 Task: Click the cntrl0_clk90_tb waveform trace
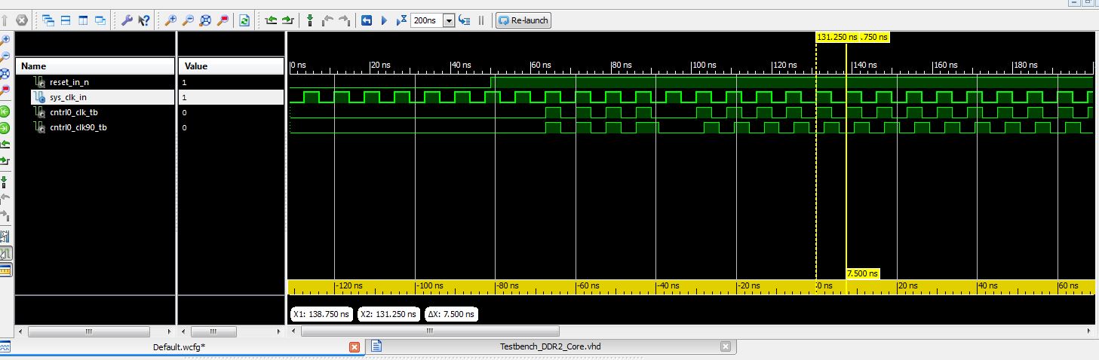691,127
